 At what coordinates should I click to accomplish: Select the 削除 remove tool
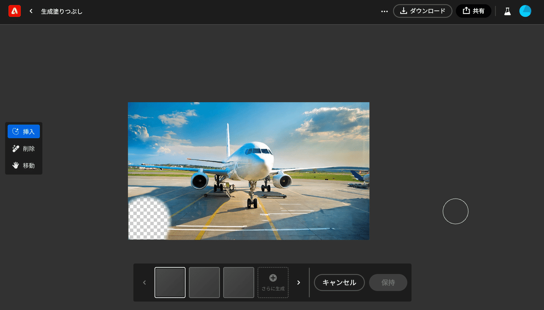click(x=24, y=148)
